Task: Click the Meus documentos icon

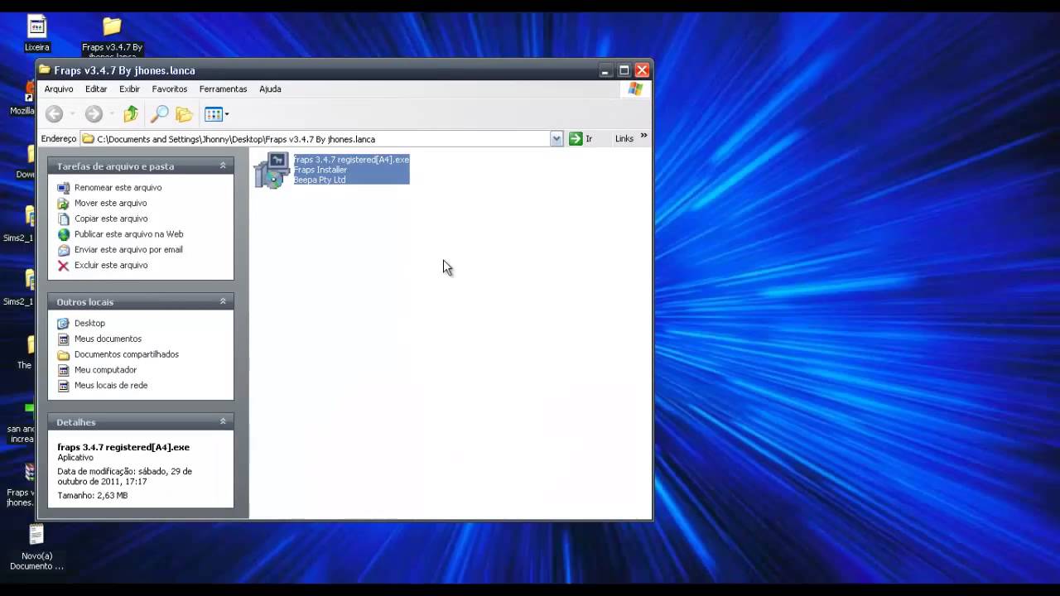Action: pyautogui.click(x=64, y=339)
